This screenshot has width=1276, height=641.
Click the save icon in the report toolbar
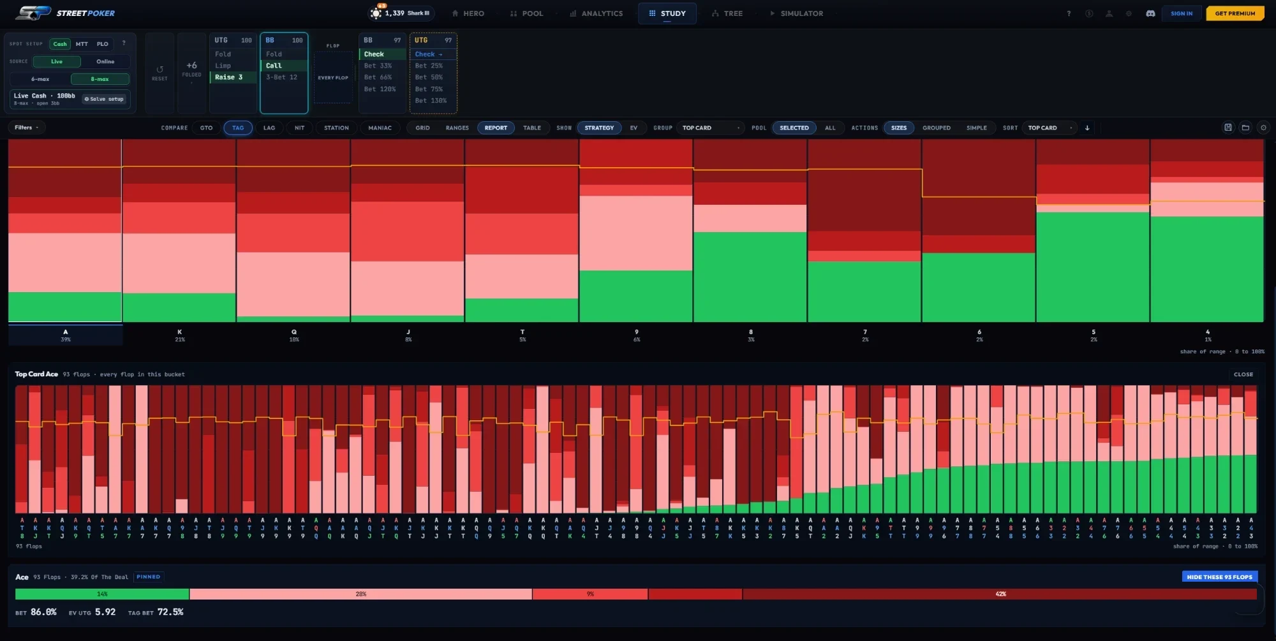pyautogui.click(x=1228, y=128)
